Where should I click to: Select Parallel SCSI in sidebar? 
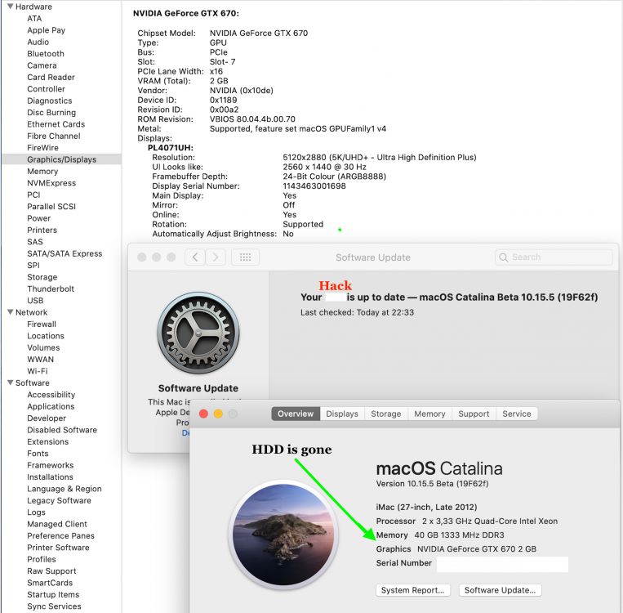51,207
